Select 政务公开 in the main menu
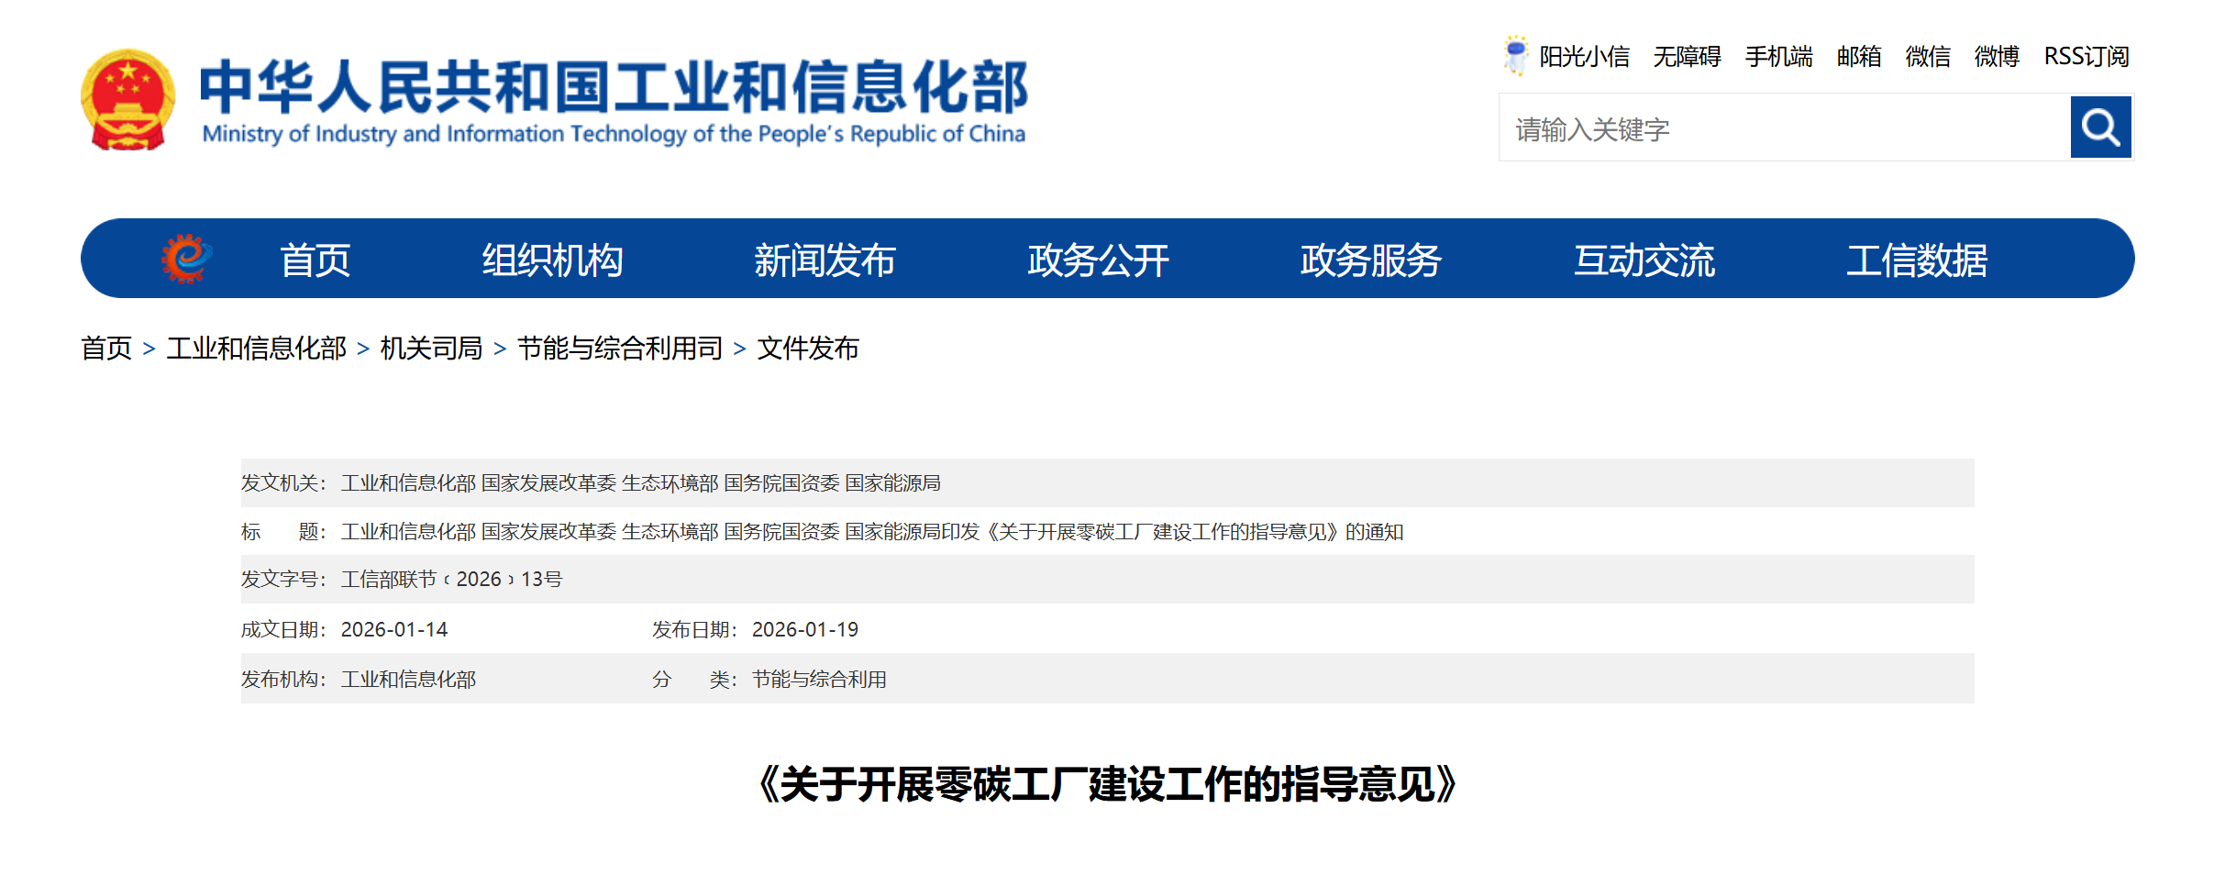Viewport: 2225px width, 886px height. coord(1097,260)
